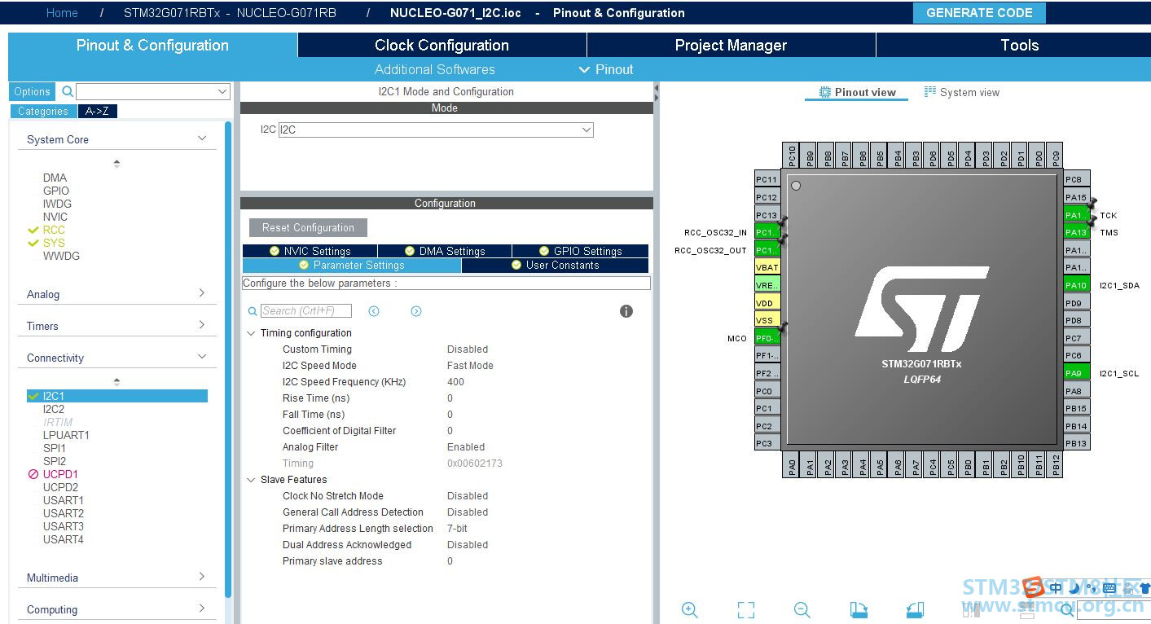
Task: Open the GPIO Settings tab
Action: [x=580, y=251]
